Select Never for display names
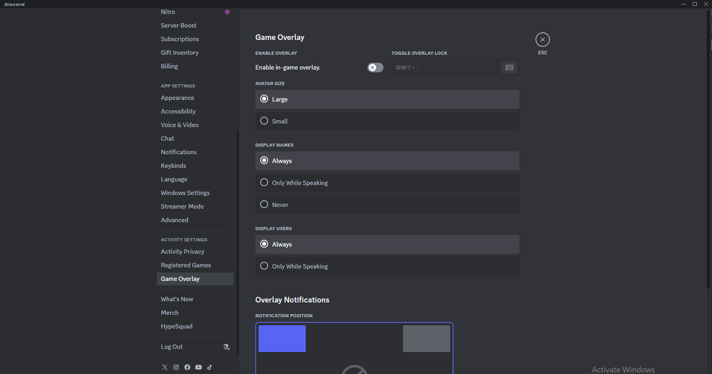This screenshot has width=712, height=374. click(264, 205)
